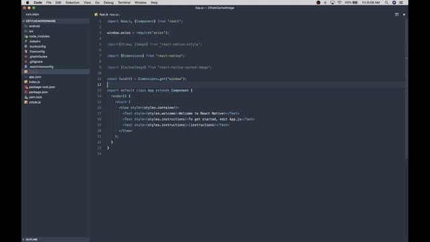Click the 'Welcome to React Native!' Text line
The image size is (430, 242).
pos(181,114)
